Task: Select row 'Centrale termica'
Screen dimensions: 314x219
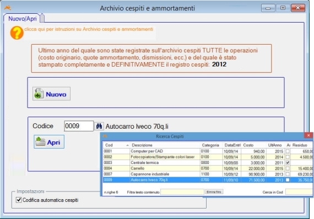Action: [x=208, y=163]
